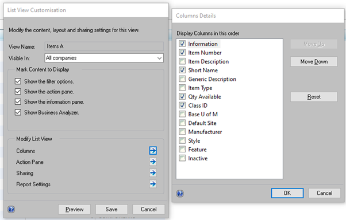Screen dimensions: 346x220
Task: Check the Generic Description column checkbox
Action: tap(182, 79)
